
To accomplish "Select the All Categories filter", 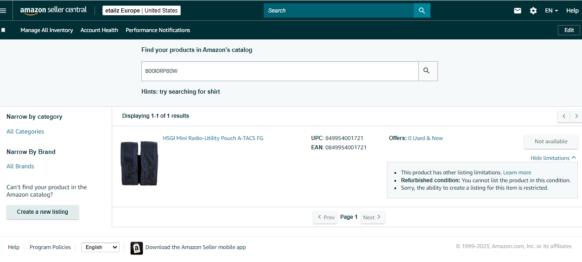I will (x=25, y=132).
